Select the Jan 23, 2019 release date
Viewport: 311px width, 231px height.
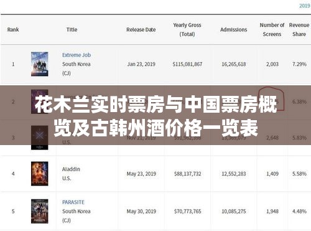coord(141,64)
